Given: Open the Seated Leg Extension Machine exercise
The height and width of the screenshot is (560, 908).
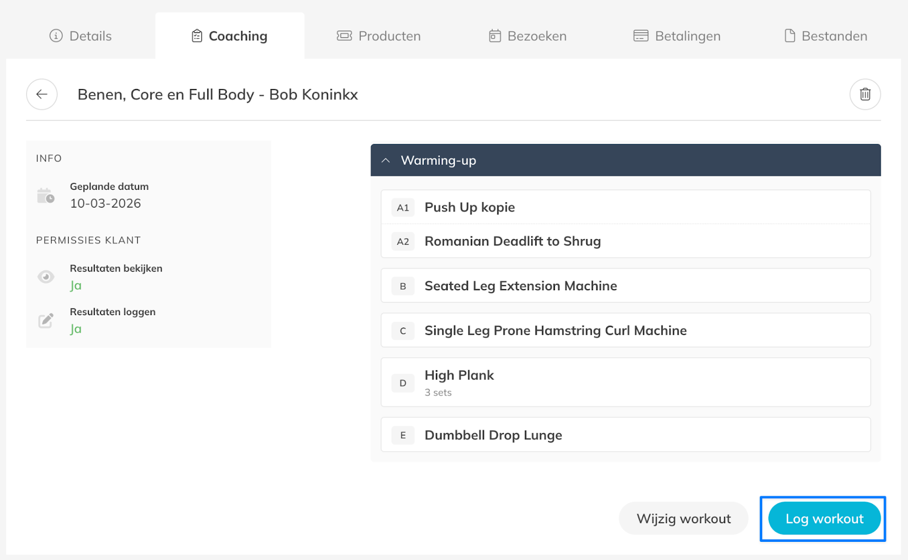Looking at the screenshot, I should [x=625, y=286].
